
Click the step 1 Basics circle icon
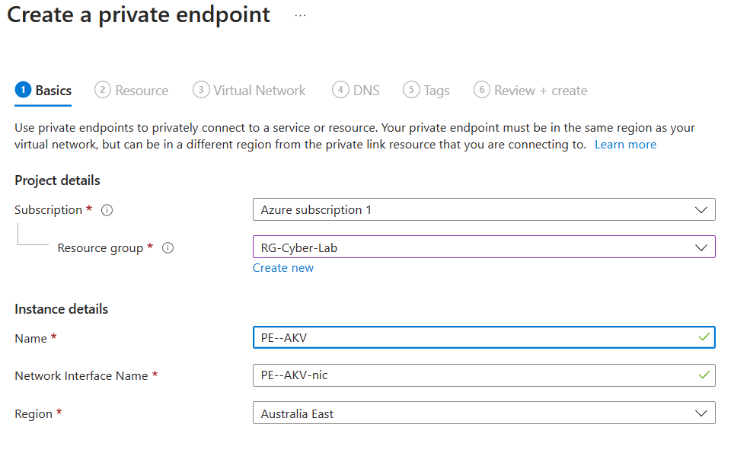coord(23,90)
